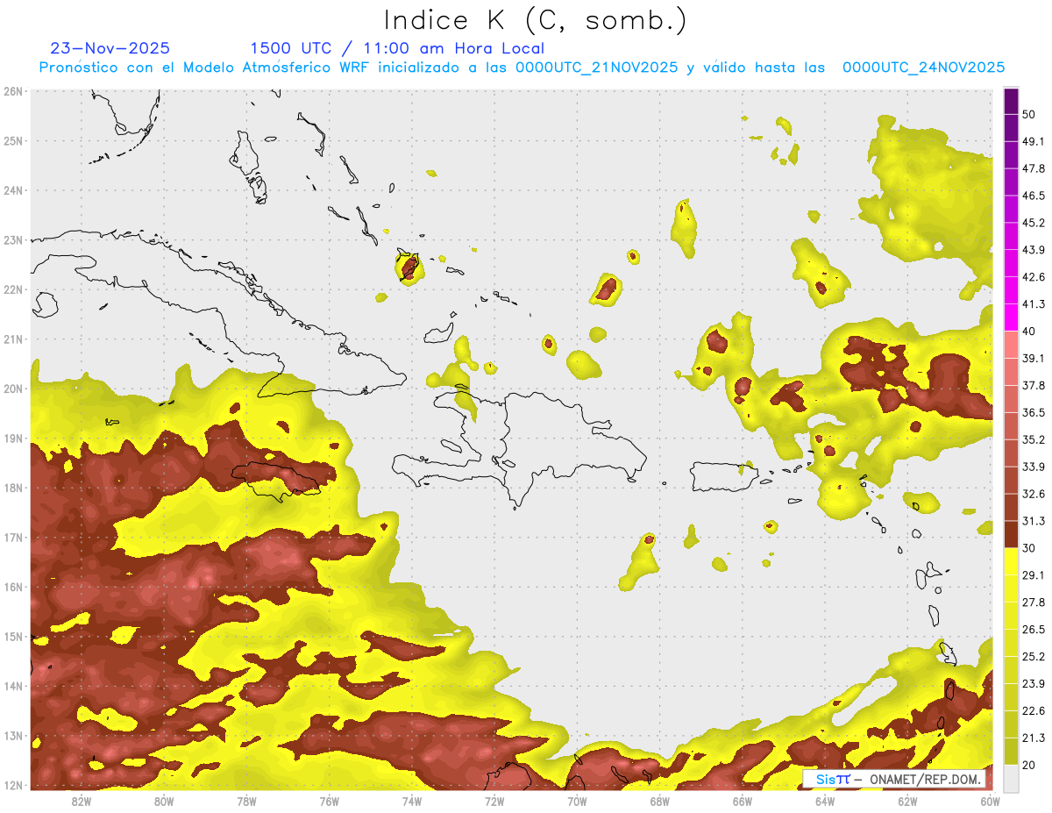
Task: Click the "68W" longitude label
Action: (x=660, y=802)
